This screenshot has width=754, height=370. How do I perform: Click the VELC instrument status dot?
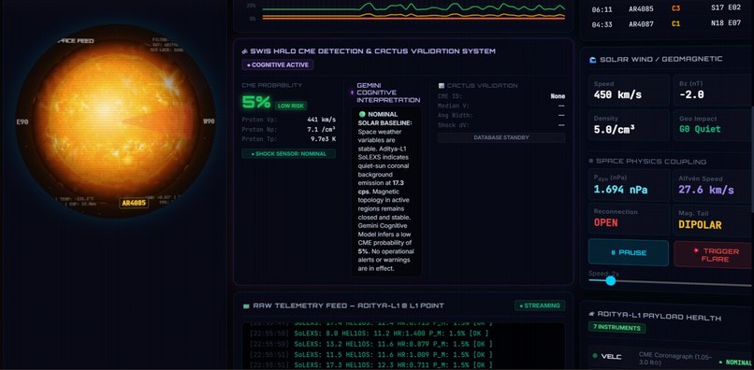(x=595, y=356)
